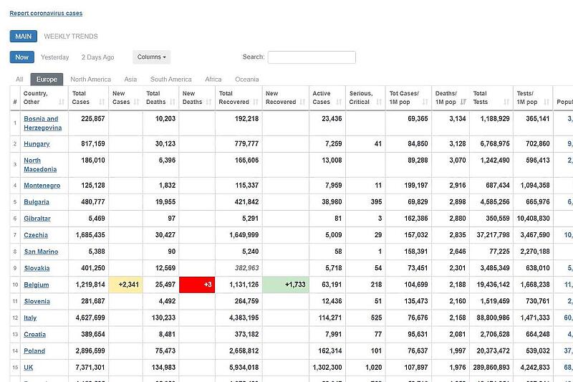Open Report coronavirus cases link
This screenshot has width=573, height=382.
pos(46,13)
